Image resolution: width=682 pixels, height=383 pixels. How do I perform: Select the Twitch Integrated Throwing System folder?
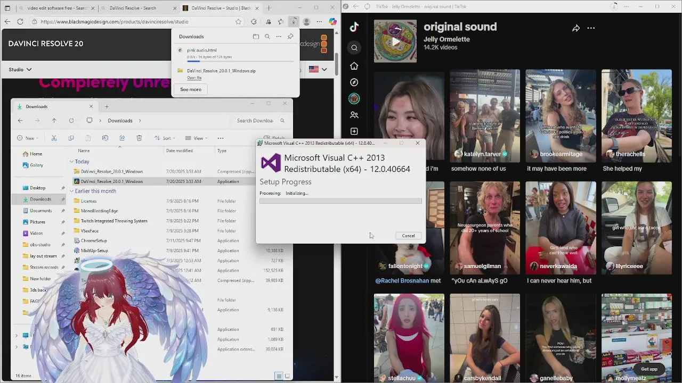114,221
